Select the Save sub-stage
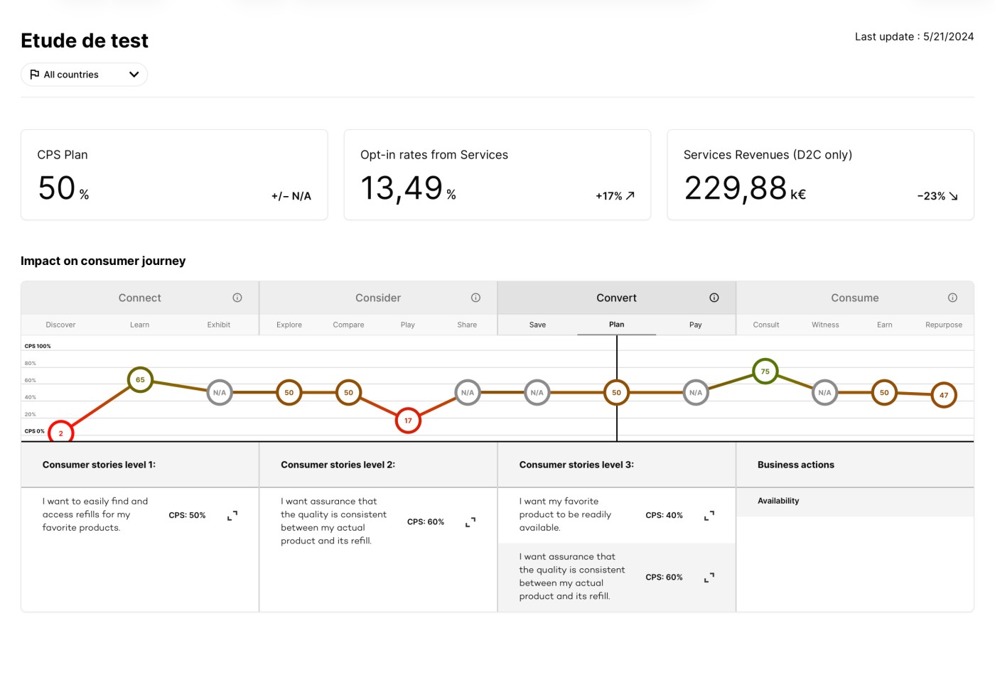Screen dimensions: 995x677 tap(537, 325)
